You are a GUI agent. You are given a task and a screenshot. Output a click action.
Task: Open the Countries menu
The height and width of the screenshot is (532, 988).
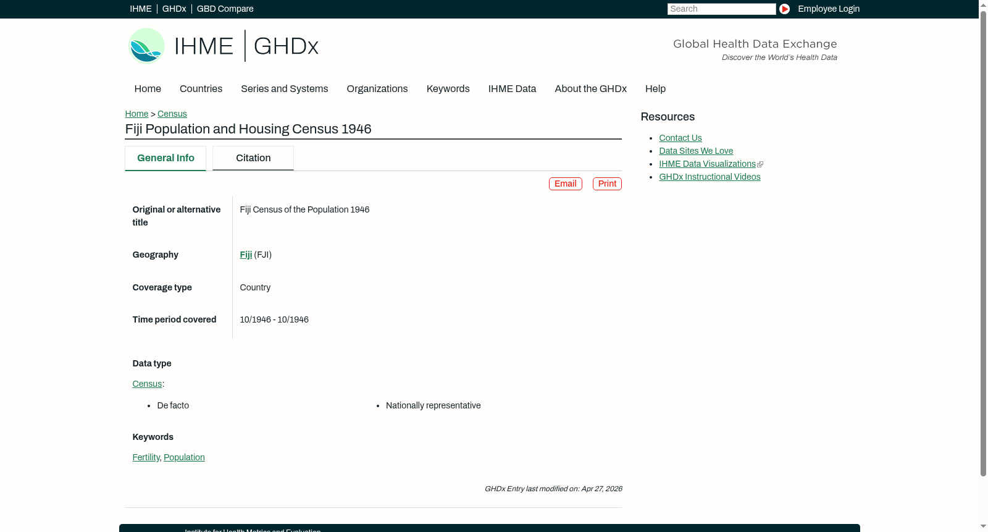pyautogui.click(x=201, y=89)
